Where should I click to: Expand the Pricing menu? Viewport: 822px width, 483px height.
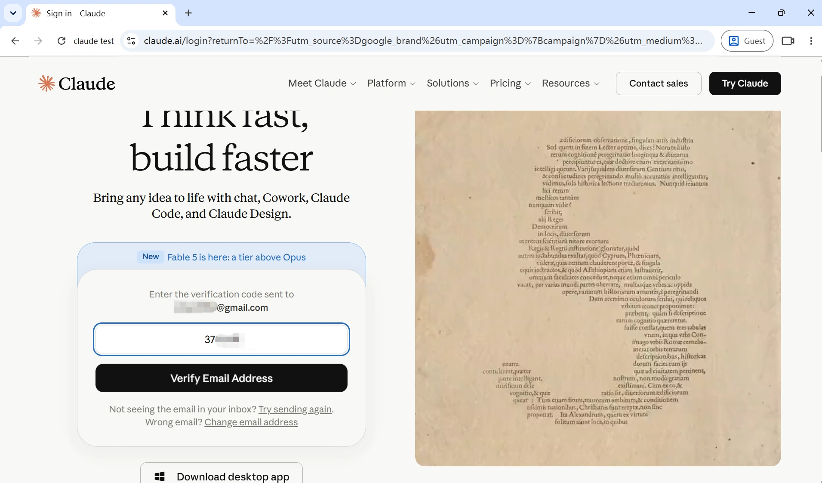[x=510, y=84]
